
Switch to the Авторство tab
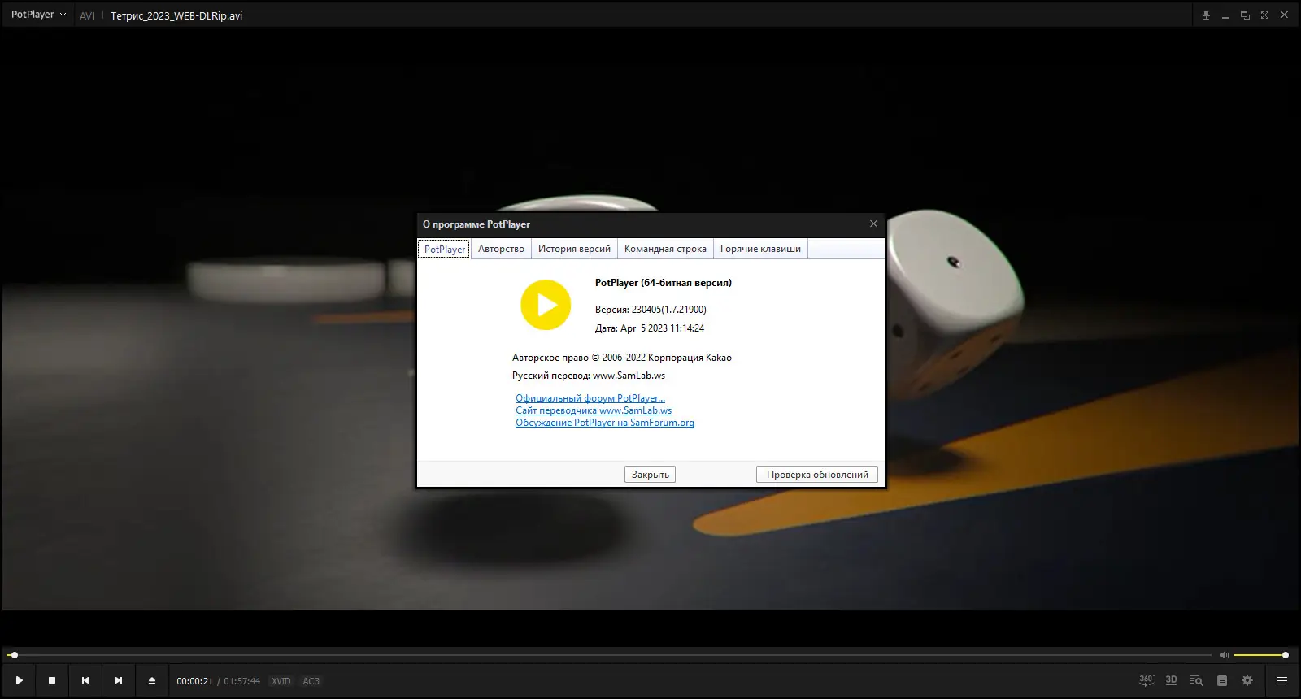(x=501, y=249)
